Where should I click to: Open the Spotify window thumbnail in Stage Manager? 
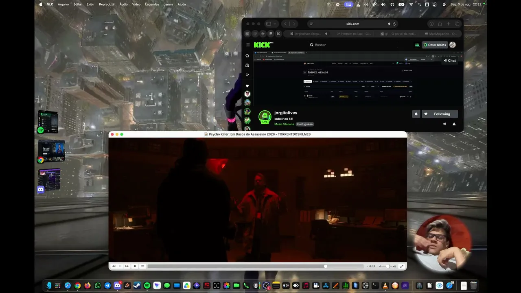(x=48, y=122)
